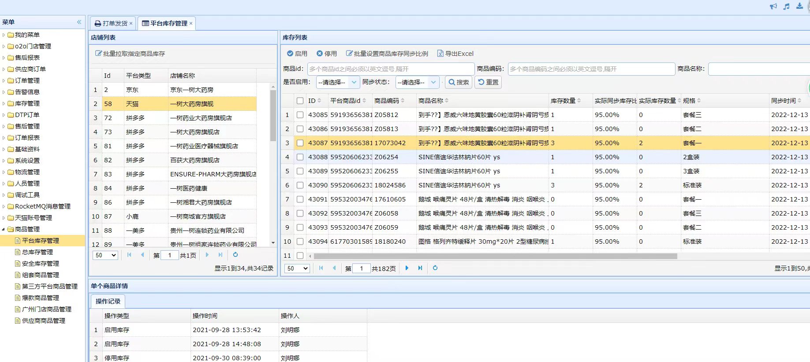Collapse the 菜单 sidebar panel
Image resolution: width=810 pixels, height=362 pixels.
(x=79, y=22)
